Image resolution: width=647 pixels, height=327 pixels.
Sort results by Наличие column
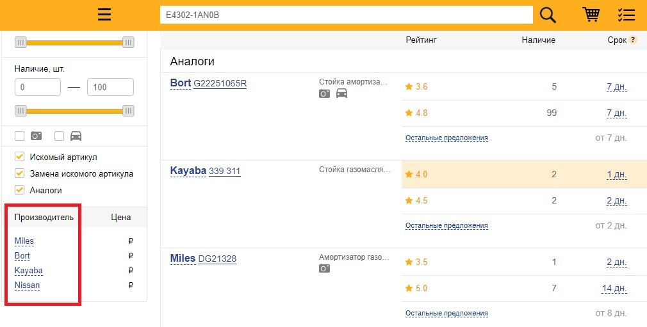tap(539, 40)
